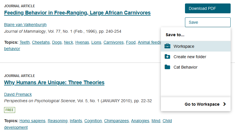Click the Cat Behavior folder icon
Image resolution: width=235 pixels, height=132 pixels.
pyautogui.click(x=167, y=67)
